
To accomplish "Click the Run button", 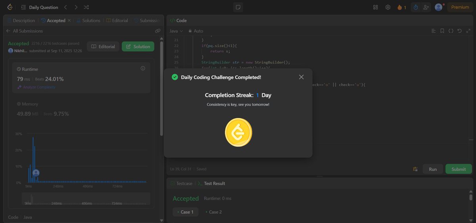I will tap(433, 169).
